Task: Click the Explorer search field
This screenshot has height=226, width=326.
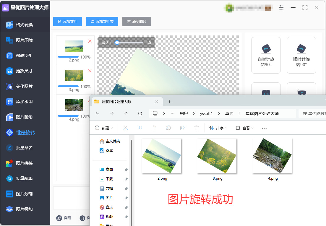Action: pyautogui.click(x=312, y=113)
